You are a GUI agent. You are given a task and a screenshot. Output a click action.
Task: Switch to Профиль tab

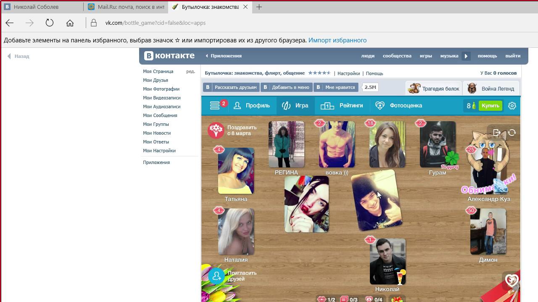coord(252,106)
